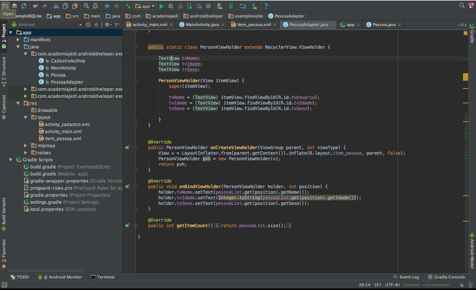Image resolution: width=476 pixels, height=290 pixels.
Task: Click the Debug app bug icon
Action: (171, 6)
